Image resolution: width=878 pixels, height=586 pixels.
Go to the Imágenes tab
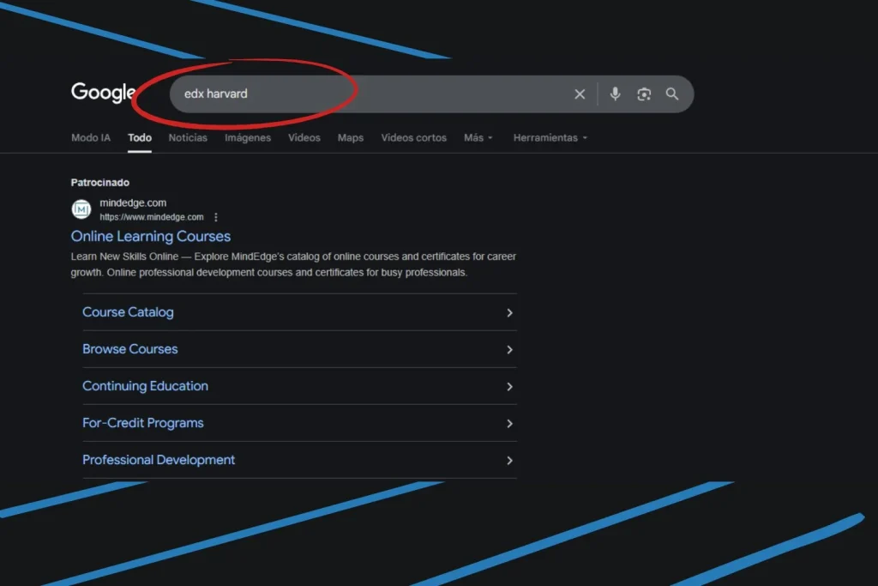(x=248, y=137)
